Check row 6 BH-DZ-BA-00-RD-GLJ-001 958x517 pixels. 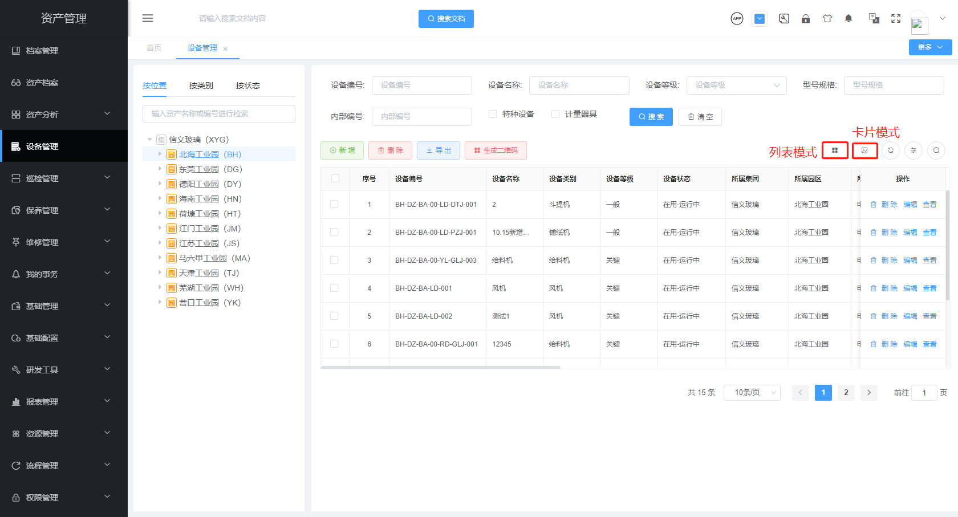click(x=334, y=344)
